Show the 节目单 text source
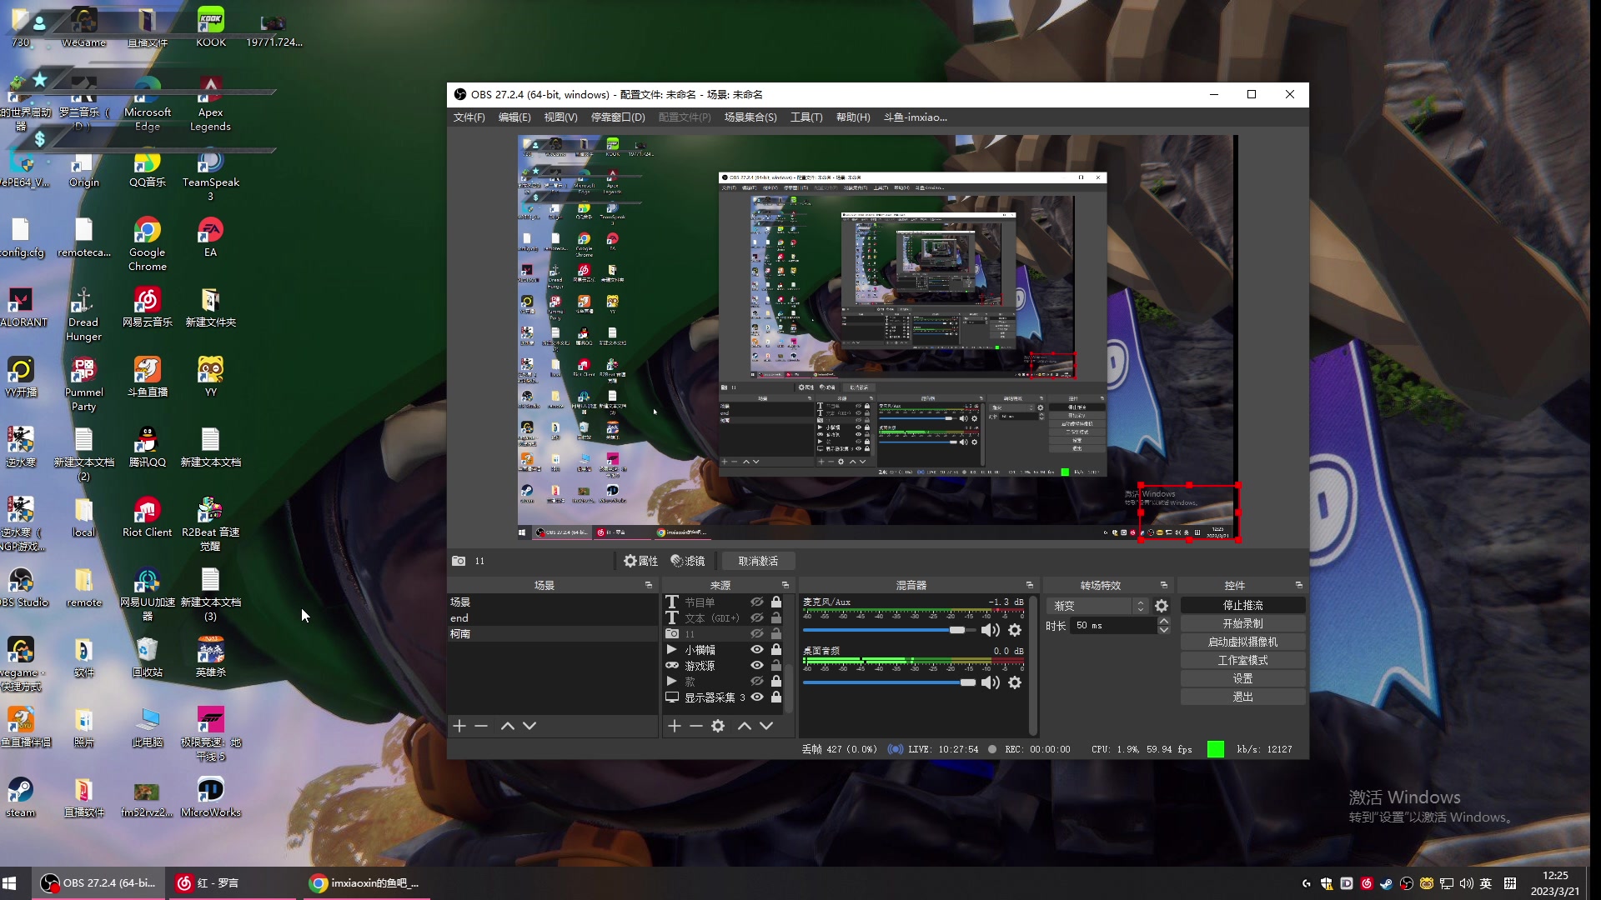 click(x=757, y=602)
